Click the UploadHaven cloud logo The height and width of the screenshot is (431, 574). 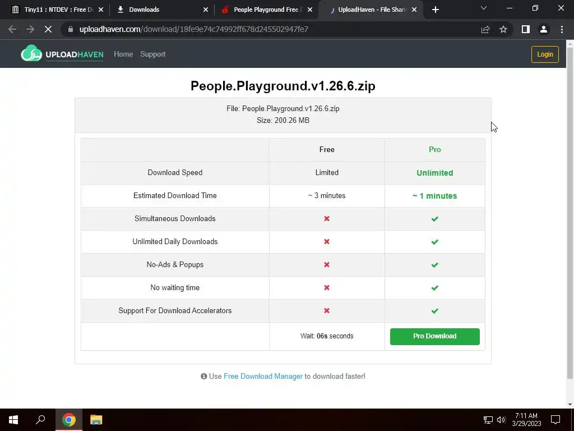[x=62, y=54]
